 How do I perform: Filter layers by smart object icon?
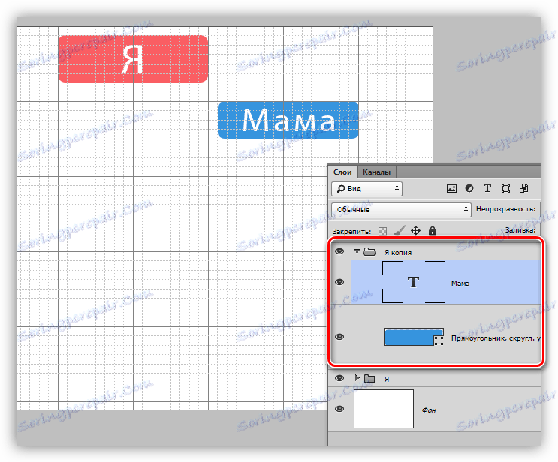pos(523,189)
